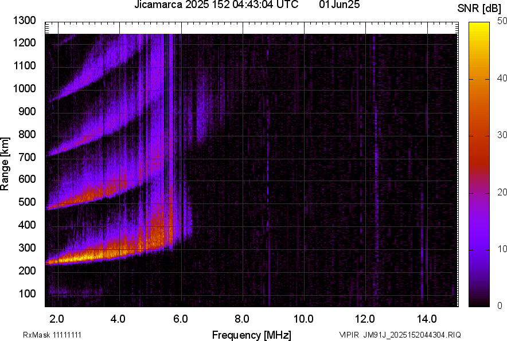Viewport: 507px width, 341px height.
Task: Click the 'Range [km]' y-axis label
Action: tap(5, 164)
